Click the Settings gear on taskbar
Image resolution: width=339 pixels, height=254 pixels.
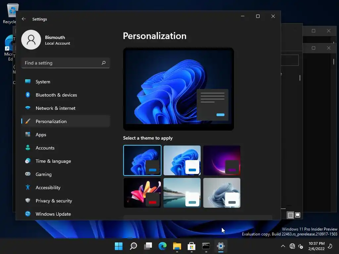[221, 246]
